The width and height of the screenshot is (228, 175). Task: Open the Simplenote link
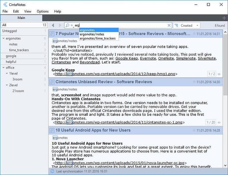coord(186,58)
